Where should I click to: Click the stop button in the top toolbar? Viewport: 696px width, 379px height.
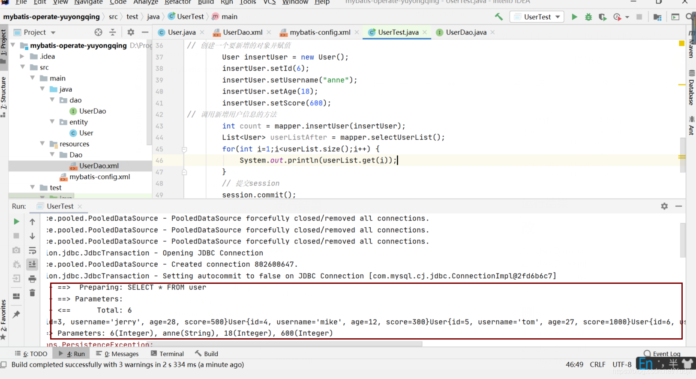(639, 17)
